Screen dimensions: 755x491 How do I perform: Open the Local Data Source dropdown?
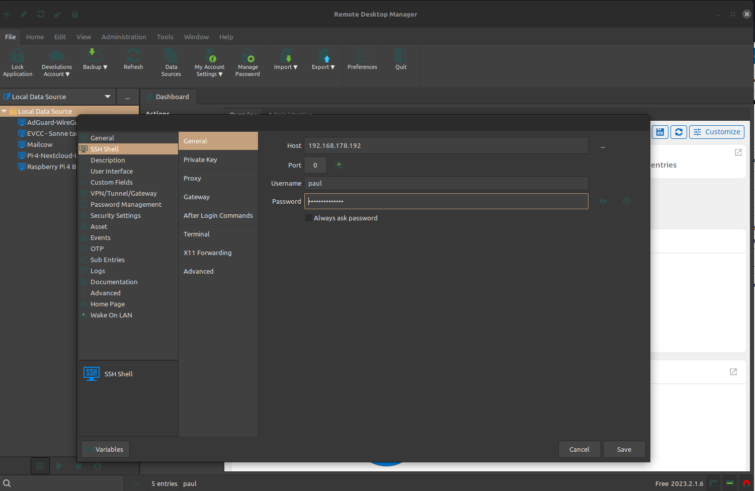pyautogui.click(x=107, y=97)
